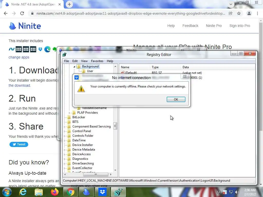Select the Diagnostics registry key
This screenshot has width=263, height=197.
(80, 159)
